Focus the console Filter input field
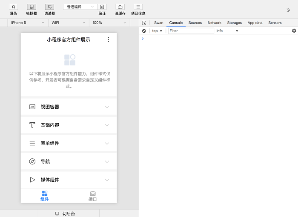Screen dimensions: 298x217 [x=191, y=31]
